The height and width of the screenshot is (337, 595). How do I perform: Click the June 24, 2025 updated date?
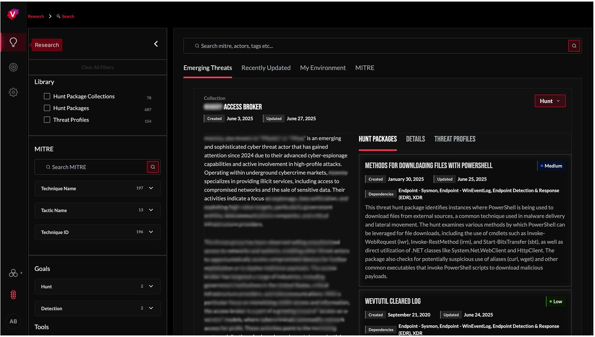pos(478,315)
